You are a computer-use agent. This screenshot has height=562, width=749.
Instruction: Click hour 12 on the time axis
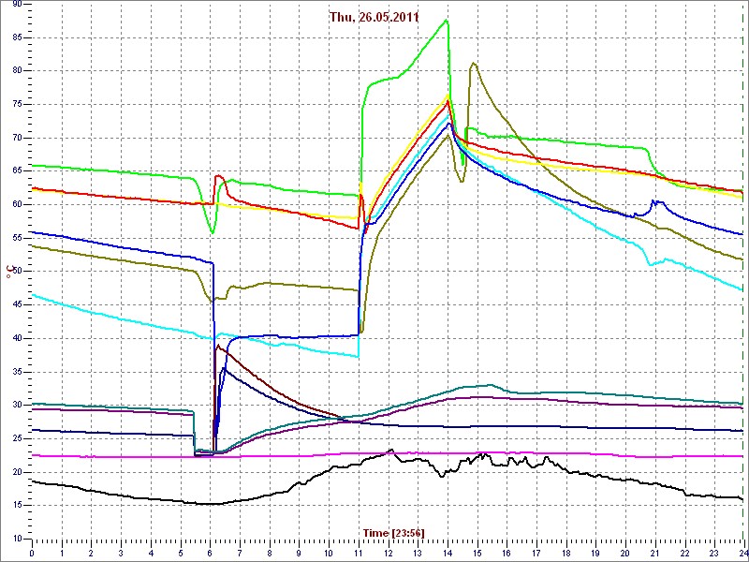[388, 554]
